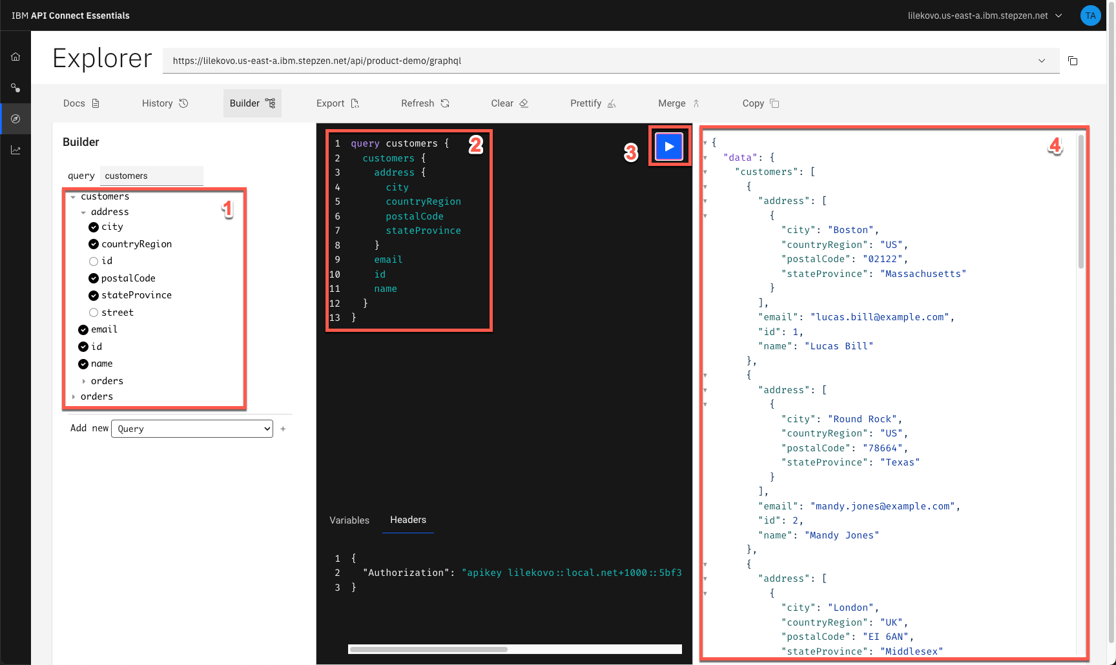The image size is (1116, 665).
Task: Open the connections key icon in the sidebar
Action: (x=15, y=88)
